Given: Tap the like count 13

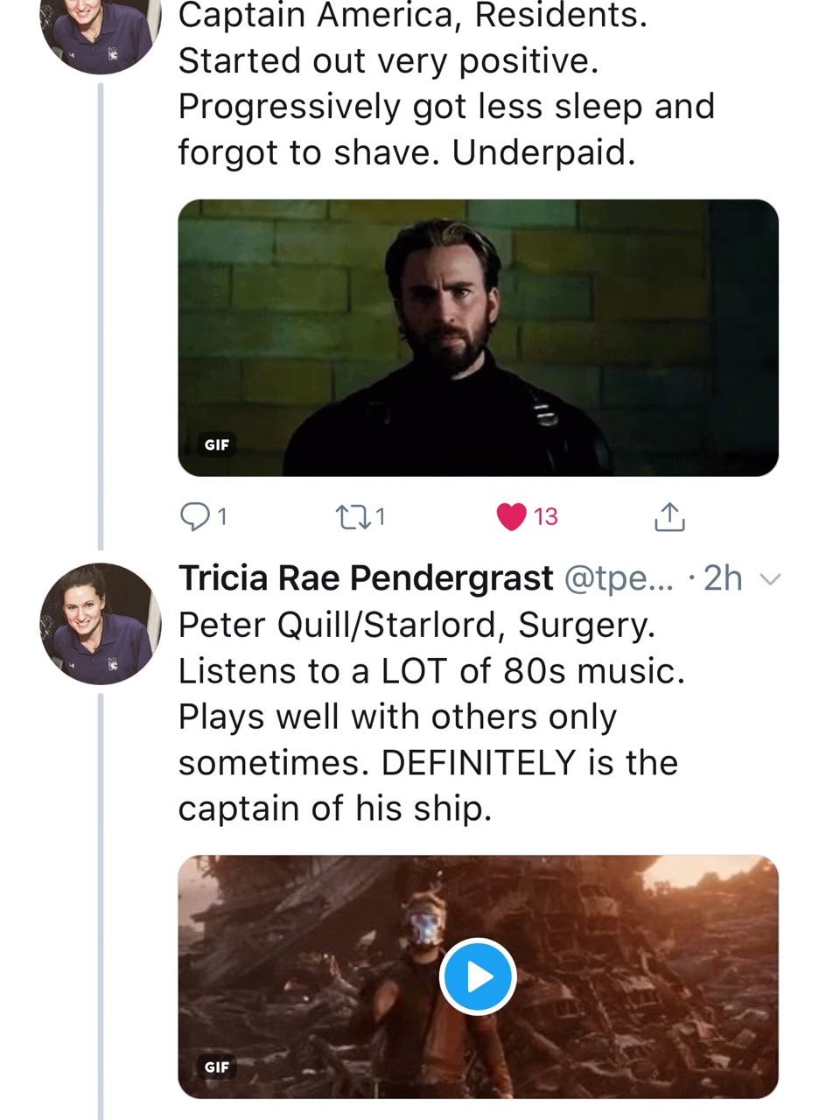Looking at the screenshot, I should [x=545, y=517].
